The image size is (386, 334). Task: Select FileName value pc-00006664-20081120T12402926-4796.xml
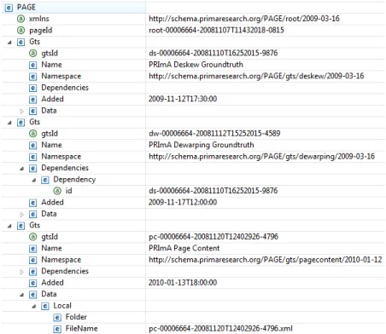(220, 329)
